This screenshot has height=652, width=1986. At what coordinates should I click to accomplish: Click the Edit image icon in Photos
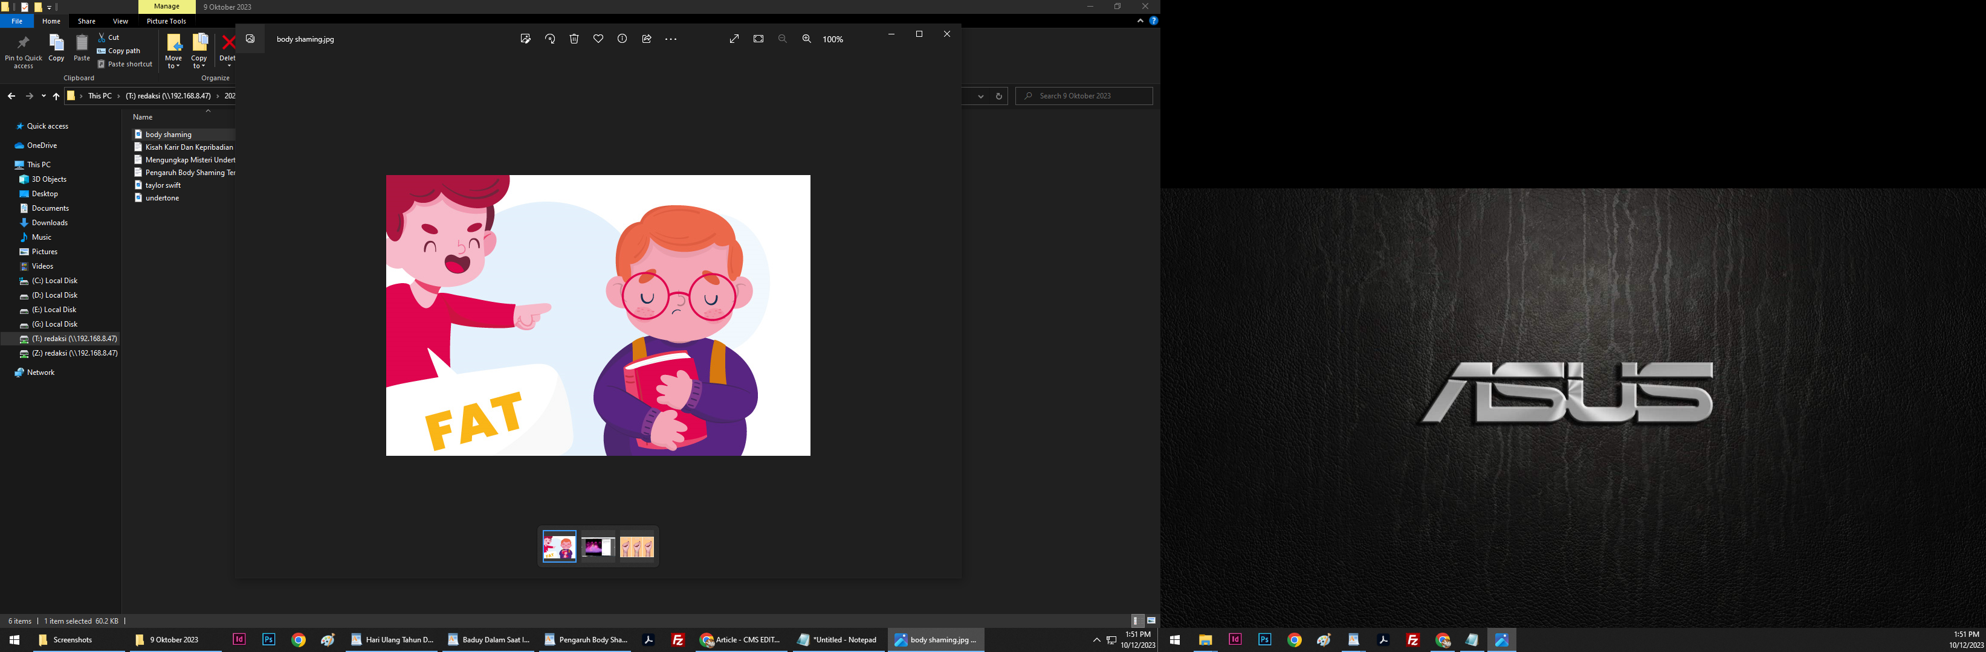coord(525,39)
